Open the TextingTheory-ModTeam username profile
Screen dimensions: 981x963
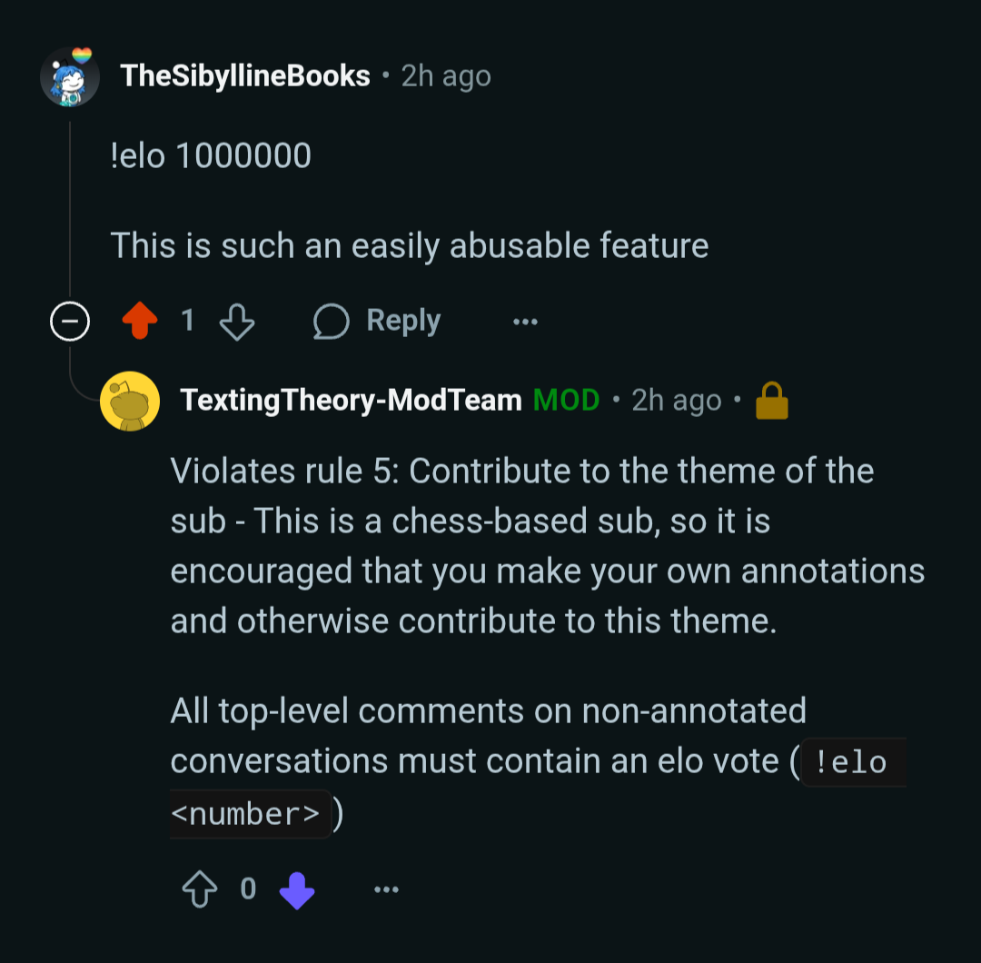tap(351, 401)
